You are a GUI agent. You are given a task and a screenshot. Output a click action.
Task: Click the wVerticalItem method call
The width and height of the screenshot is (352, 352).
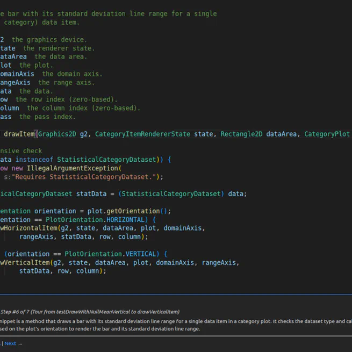25,262
